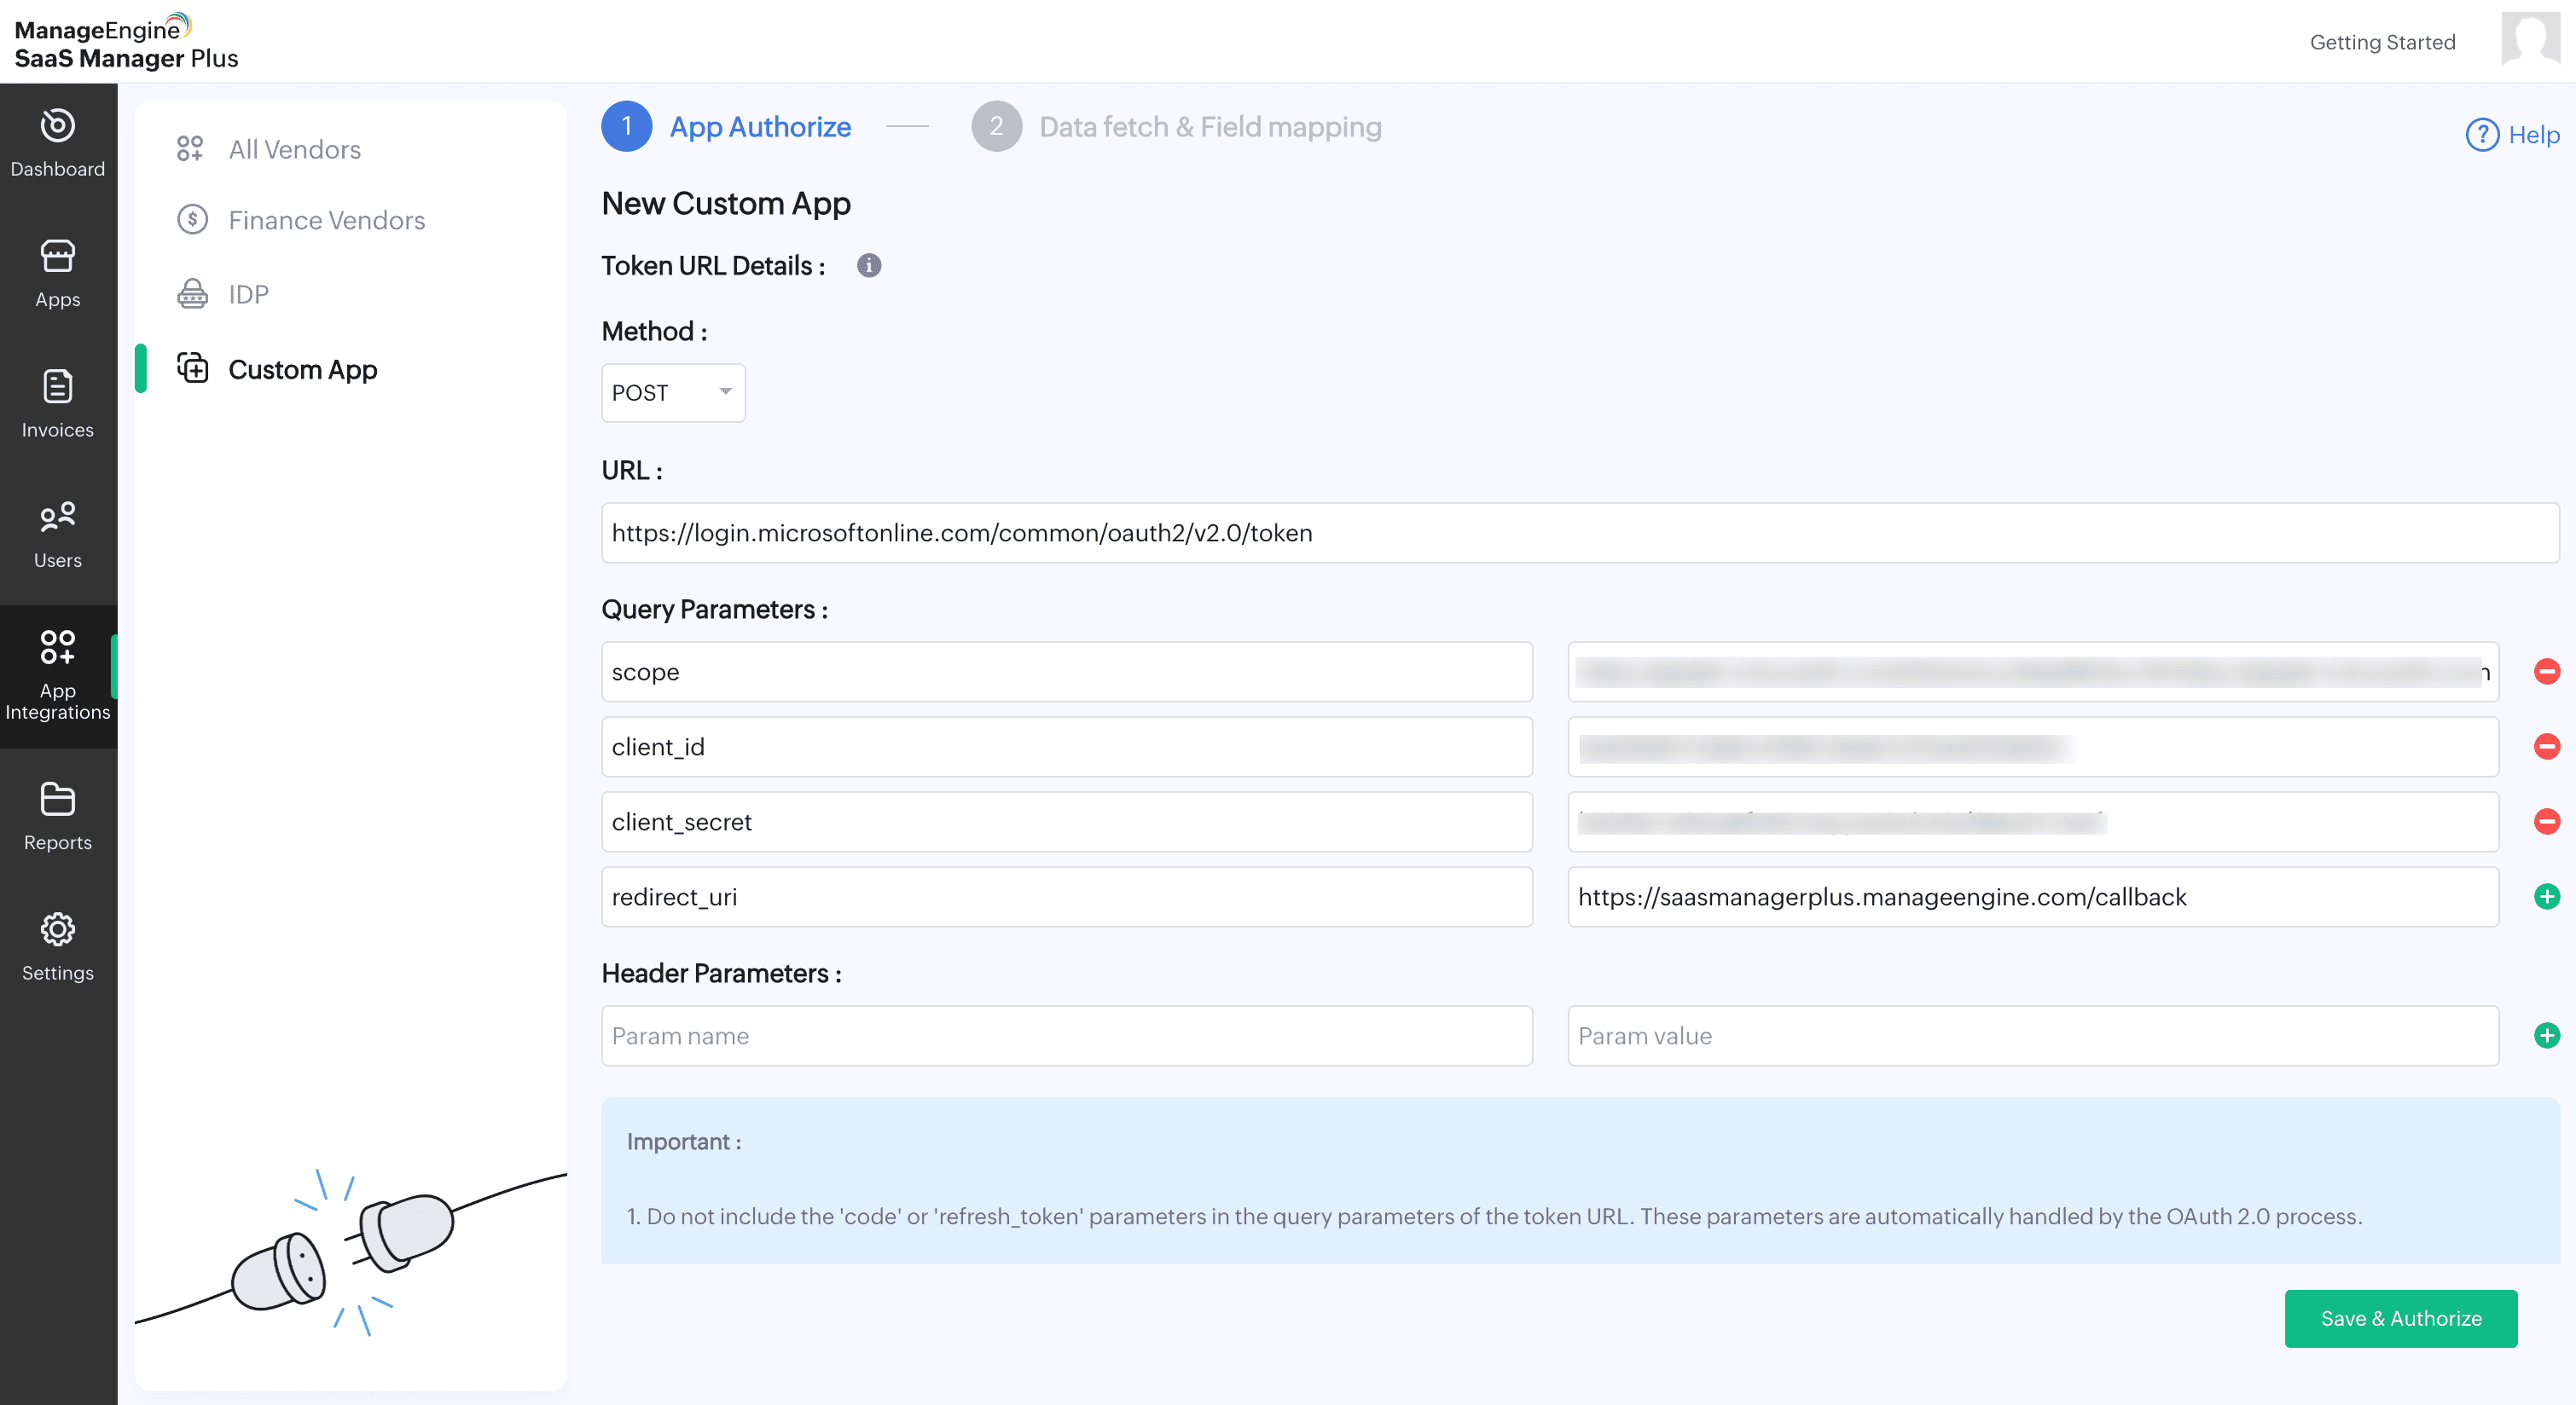Image resolution: width=2576 pixels, height=1405 pixels.
Task: Open All Vendors menu item
Action: pyautogui.click(x=294, y=149)
